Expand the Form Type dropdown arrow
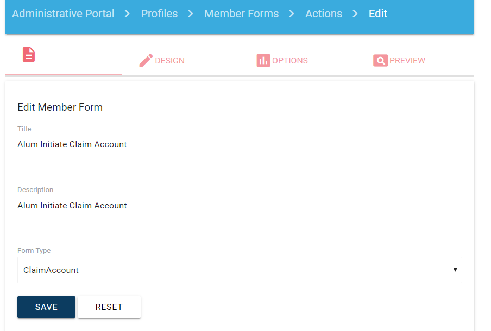The height and width of the screenshot is (331, 491). click(455, 270)
